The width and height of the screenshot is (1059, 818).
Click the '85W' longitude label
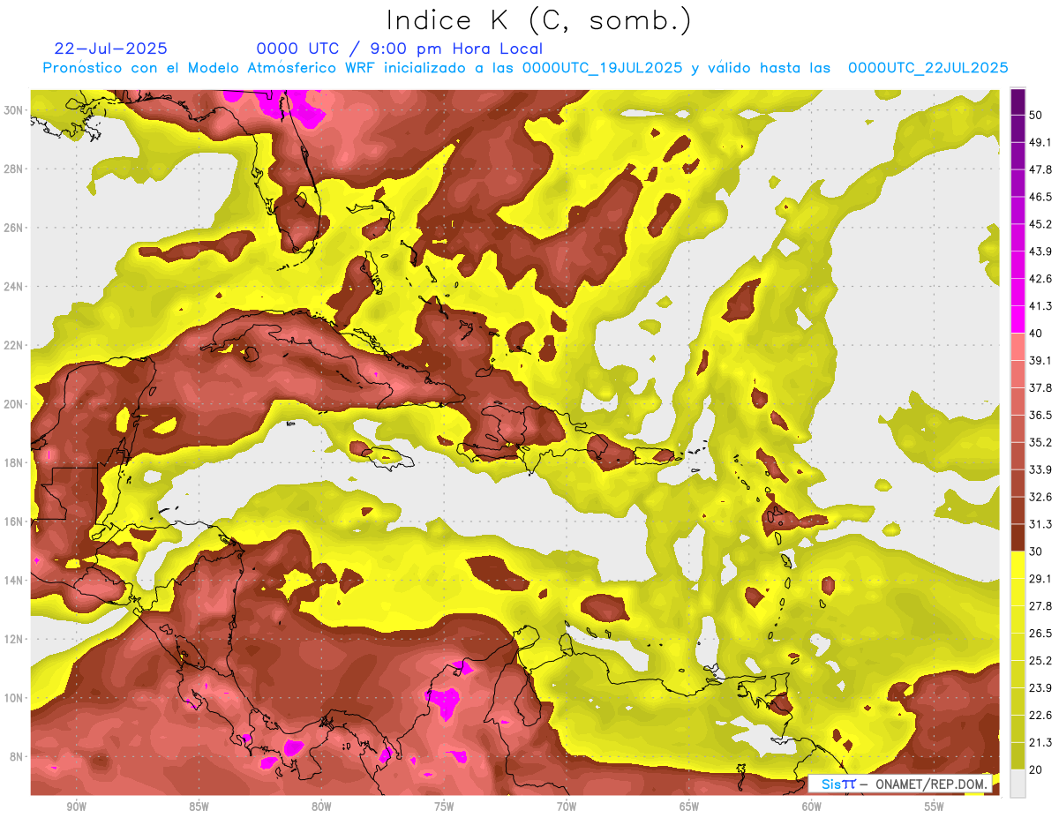pos(199,807)
